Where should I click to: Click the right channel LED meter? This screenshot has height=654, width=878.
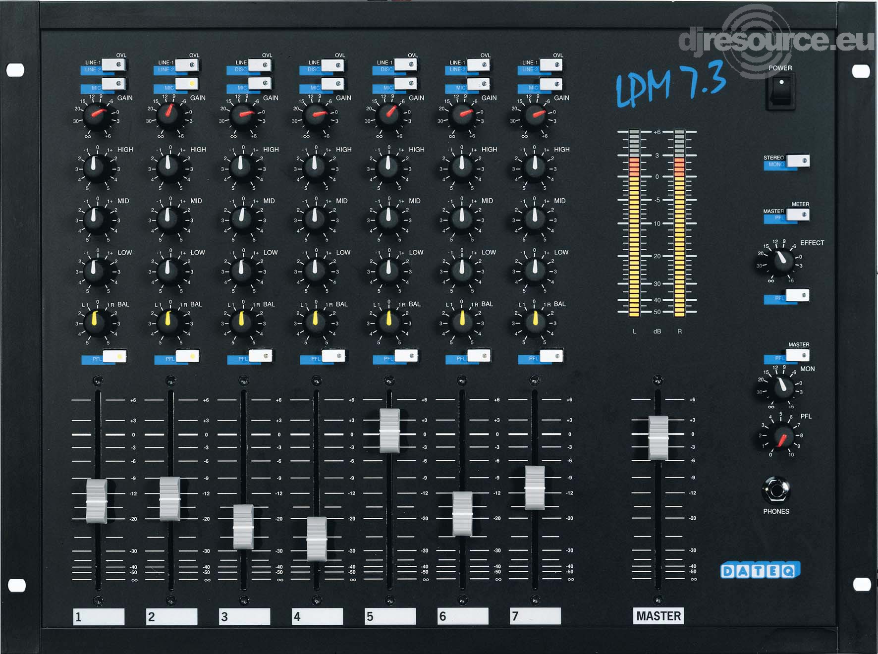coord(679,223)
